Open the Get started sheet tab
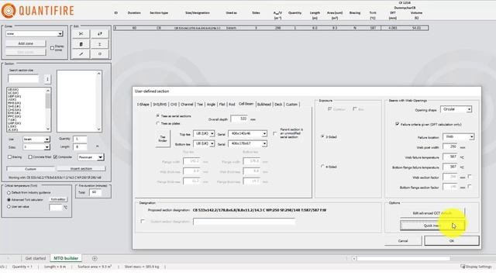The height and width of the screenshot is (279, 496). [x=36, y=258]
